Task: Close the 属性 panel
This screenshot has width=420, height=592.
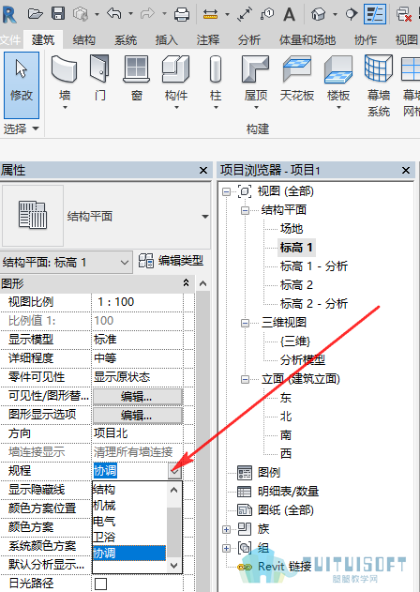Action: point(203,170)
